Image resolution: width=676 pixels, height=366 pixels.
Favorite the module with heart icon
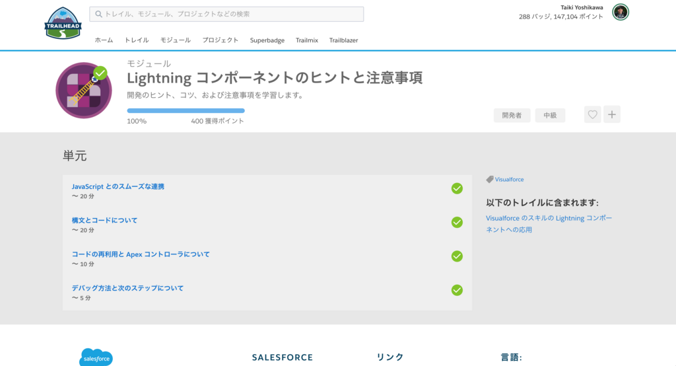[592, 114]
